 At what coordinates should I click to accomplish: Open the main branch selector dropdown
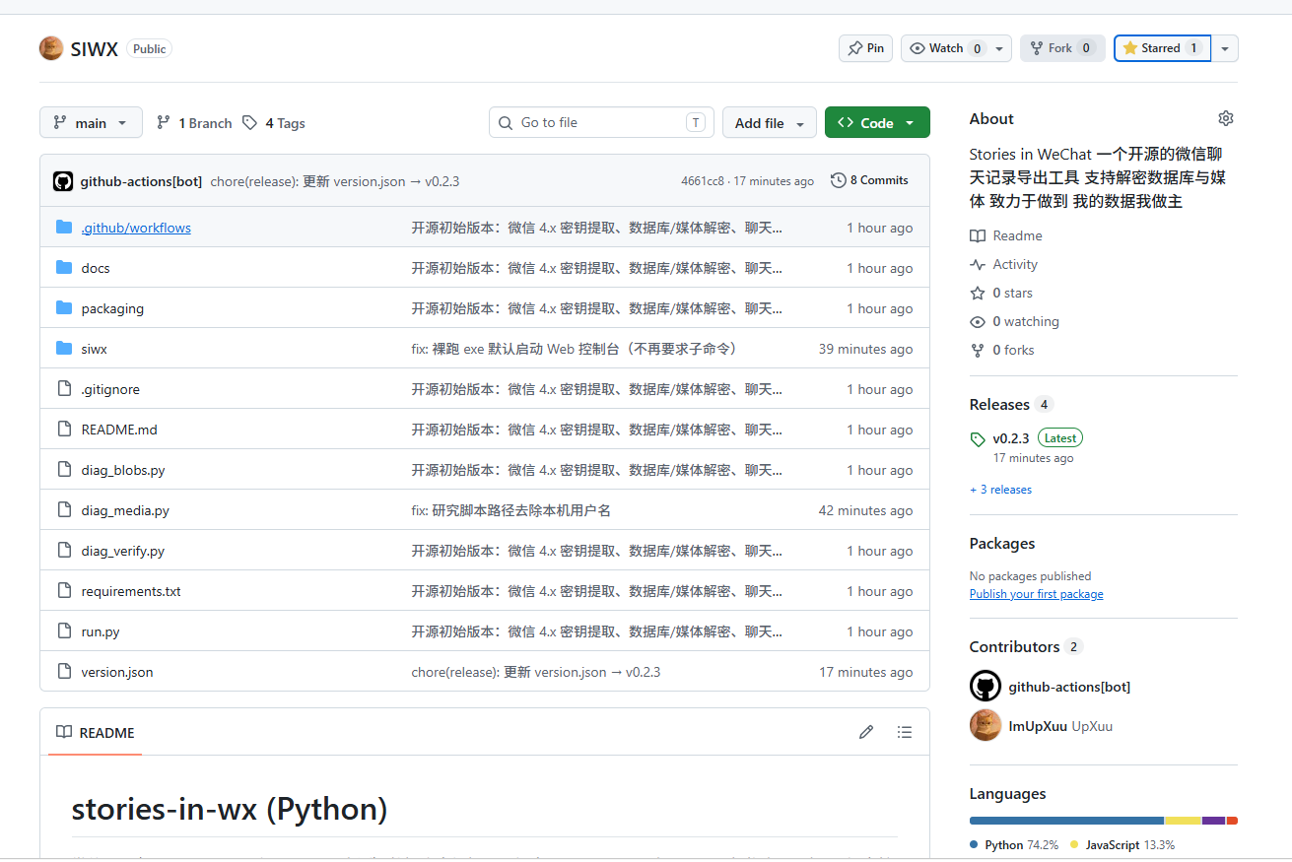(91, 123)
